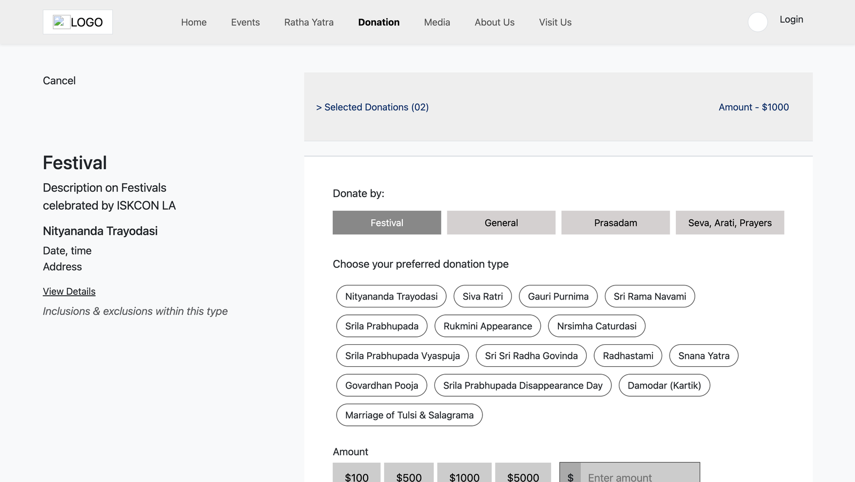
Task: Expand the Selected Donations (02) section
Action: 372,107
